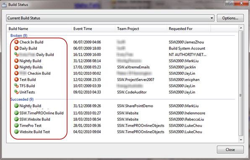Screen dimensions: 250x160
Task: Sort by the Event Time column header
Action: (93, 29)
